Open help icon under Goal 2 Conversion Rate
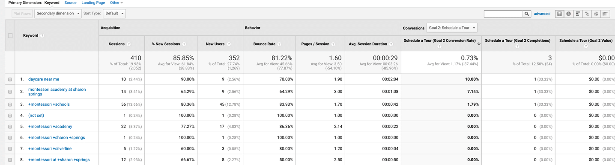 439,46
